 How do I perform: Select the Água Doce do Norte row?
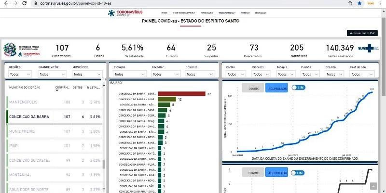click(x=54, y=189)
